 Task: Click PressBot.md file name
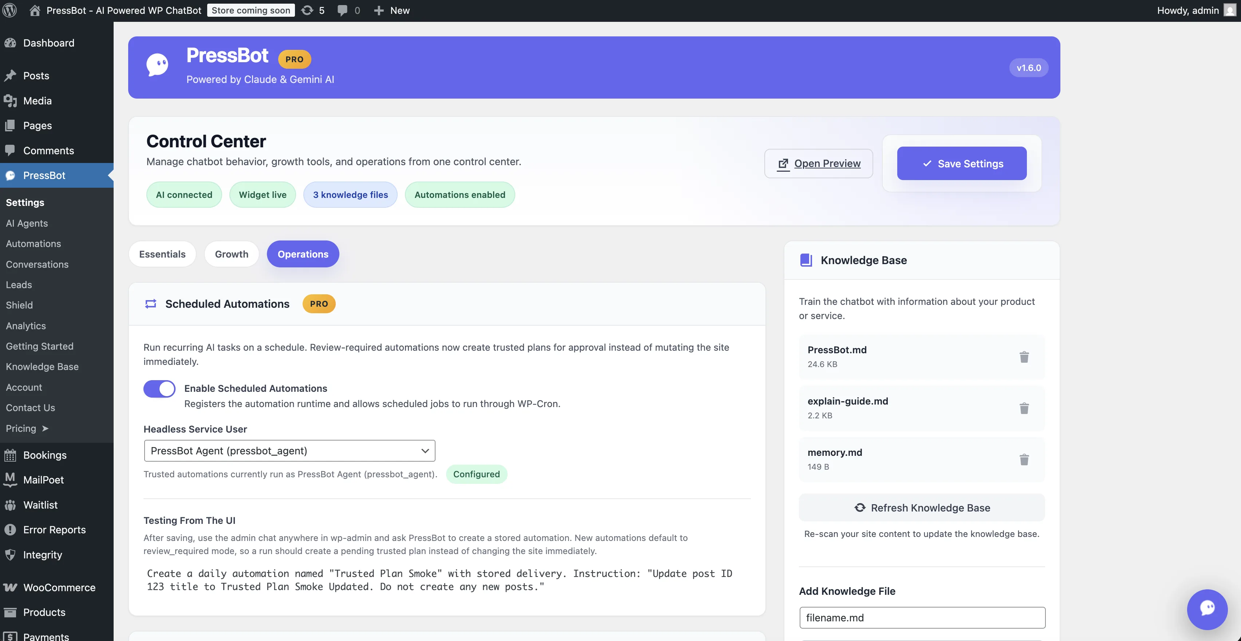click(837, 350)
